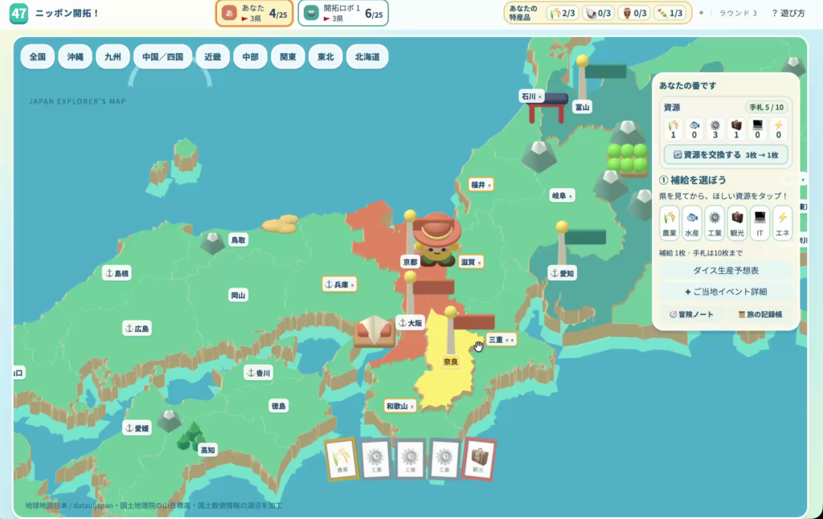Choose the エネ energy supply resource

click(782, 223)
